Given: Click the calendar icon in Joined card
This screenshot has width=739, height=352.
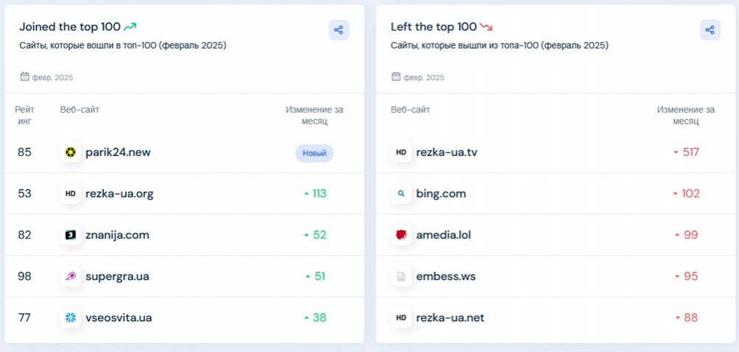Looking at the screenshot, I should [24, 77].
